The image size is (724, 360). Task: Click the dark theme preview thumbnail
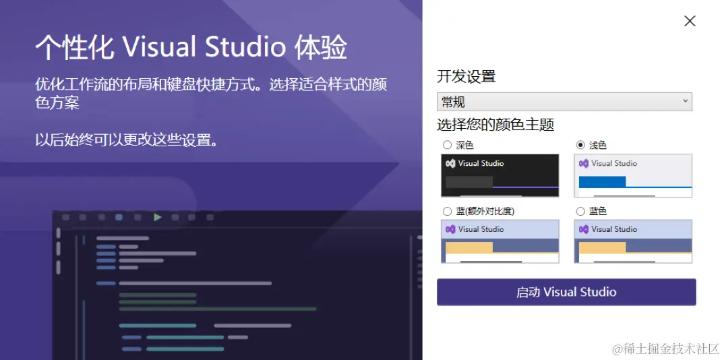(500, 175)
